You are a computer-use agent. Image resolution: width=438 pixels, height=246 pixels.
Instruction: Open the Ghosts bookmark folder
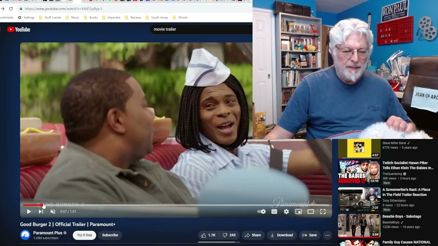tap(180, 17)
